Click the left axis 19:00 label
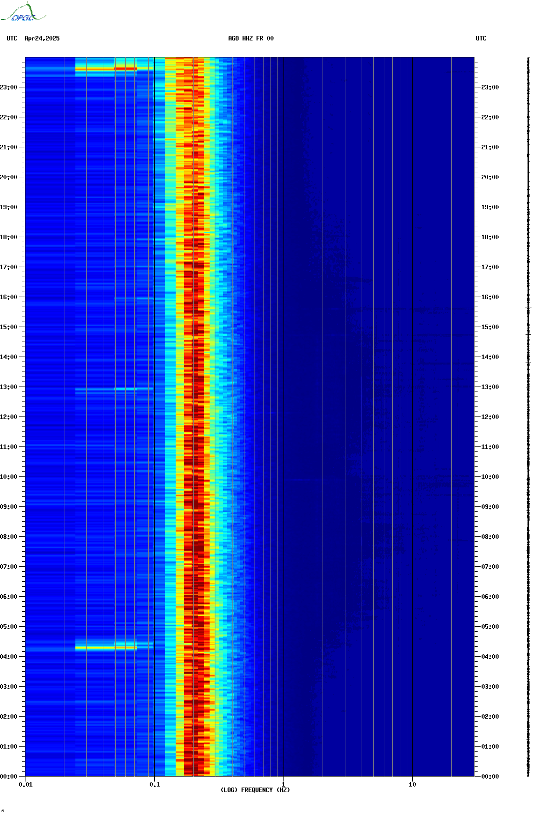The height and width of the screenshot is (816, 550). 8,207
